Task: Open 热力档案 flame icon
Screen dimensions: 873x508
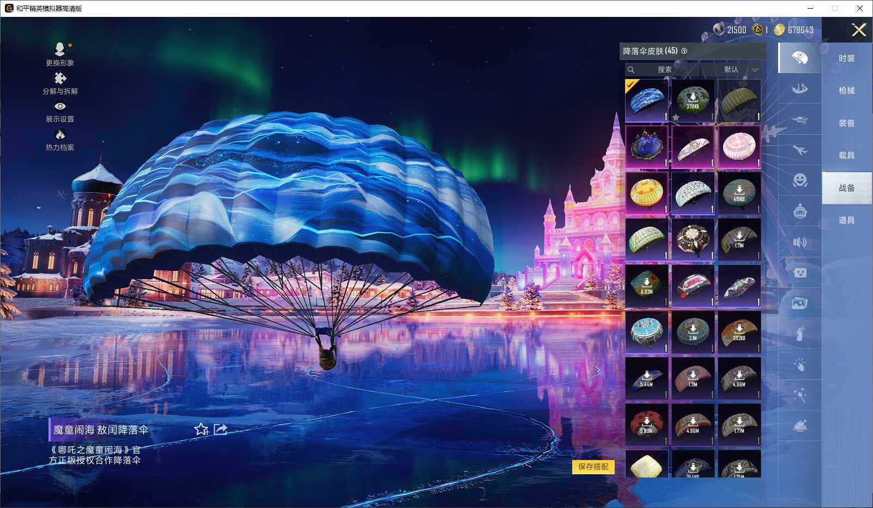Action: pos(60,135)
